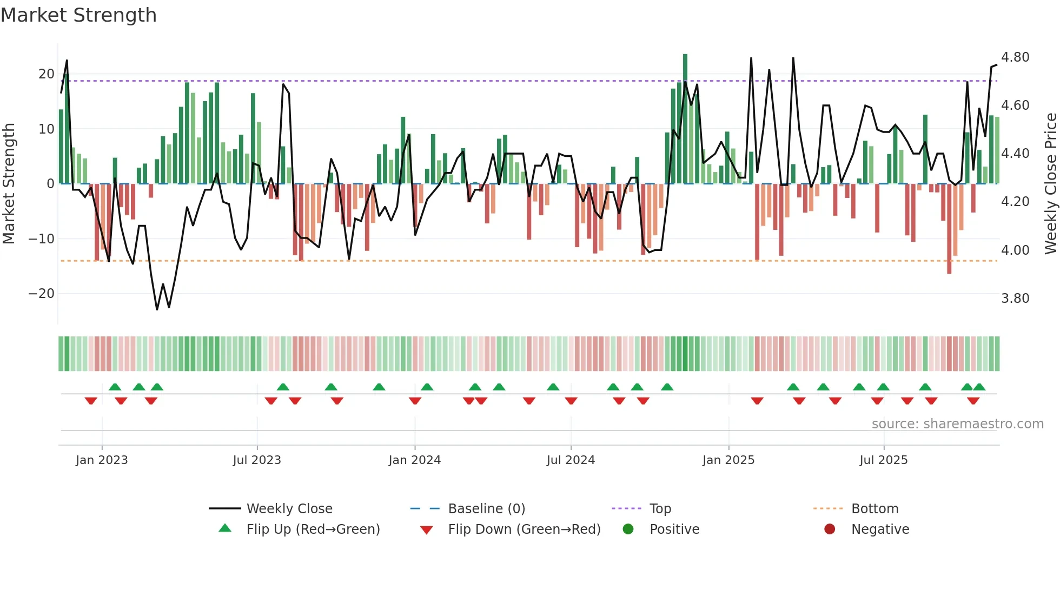Click the green Flip Up legend triangle
Viewport: 1060px width, 596px height.
point(225,528)
